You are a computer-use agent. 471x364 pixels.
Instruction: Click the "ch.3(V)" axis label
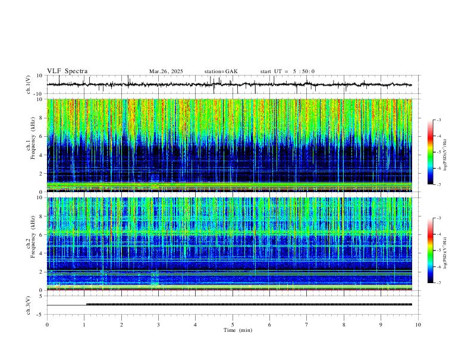pos(29,305)
